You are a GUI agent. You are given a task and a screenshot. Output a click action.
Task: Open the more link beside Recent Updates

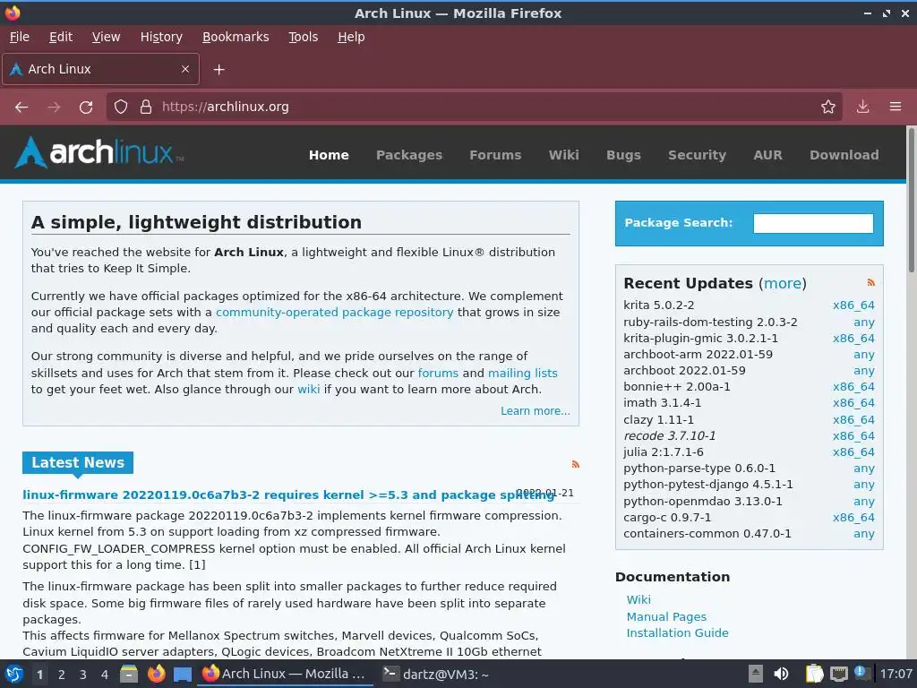coord(783,283)
